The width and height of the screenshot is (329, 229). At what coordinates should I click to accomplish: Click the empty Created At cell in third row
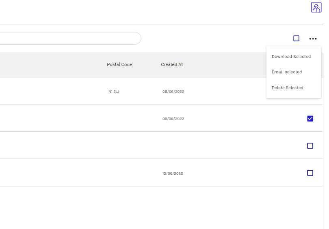[173, 146]
